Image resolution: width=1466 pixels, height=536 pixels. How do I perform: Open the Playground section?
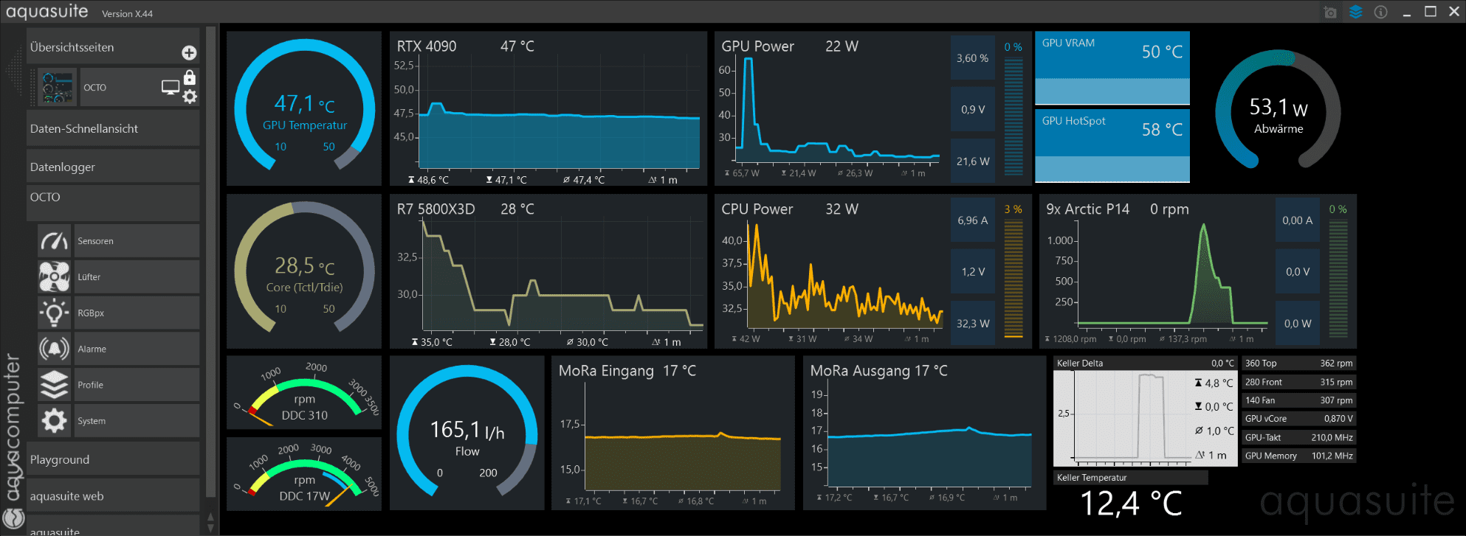113,459
